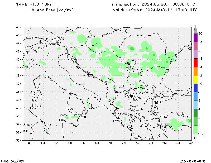The height and width of the screenshot is (163, 211).
Task: Click the 20E longitude axis label
Action: pyautogui.click(x=111, y=143)
